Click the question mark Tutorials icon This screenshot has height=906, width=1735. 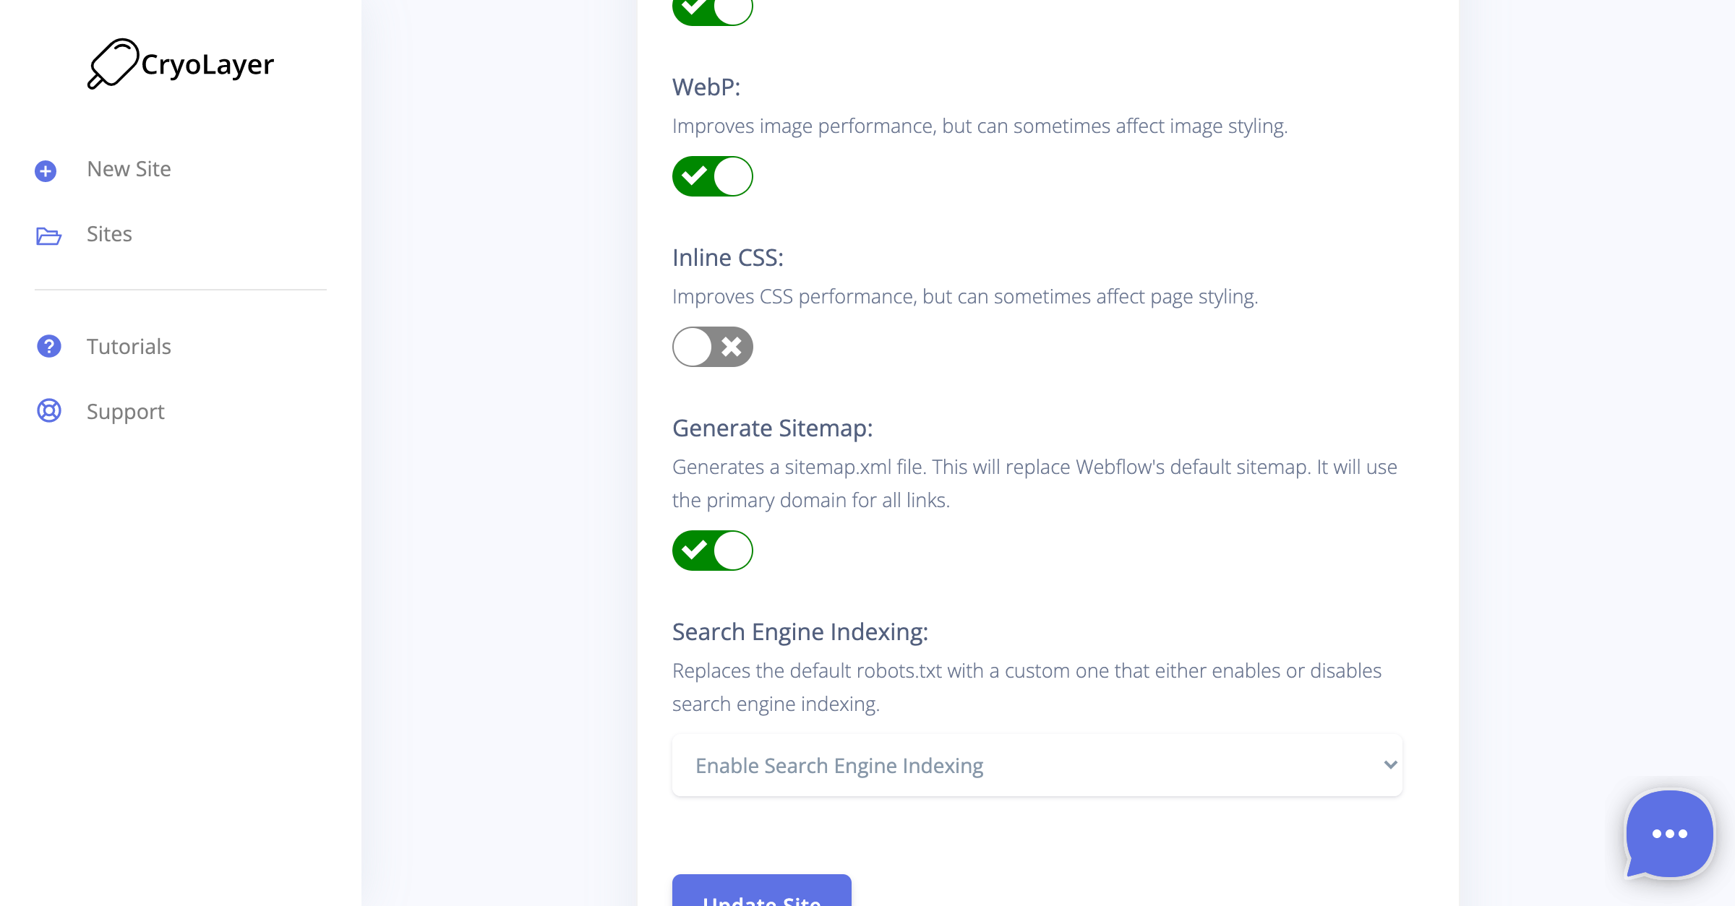click(x=48, y=347)
